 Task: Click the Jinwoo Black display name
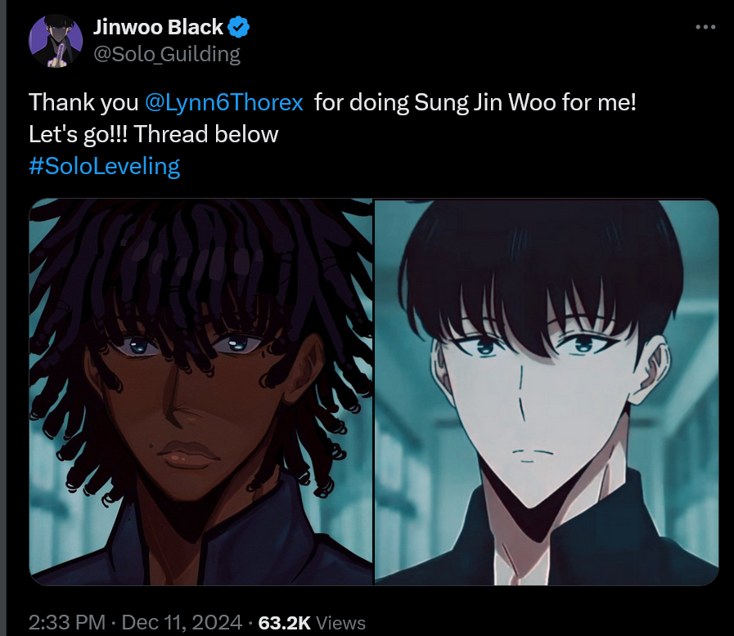pos(158,27)
